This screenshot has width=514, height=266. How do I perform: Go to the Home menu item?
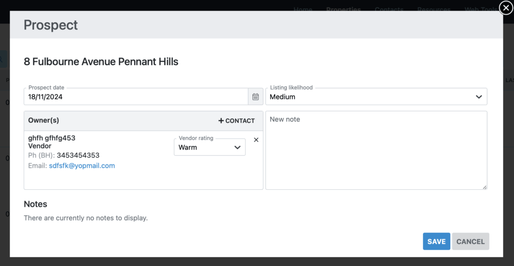pyautogui.click(x=303, y=10)
